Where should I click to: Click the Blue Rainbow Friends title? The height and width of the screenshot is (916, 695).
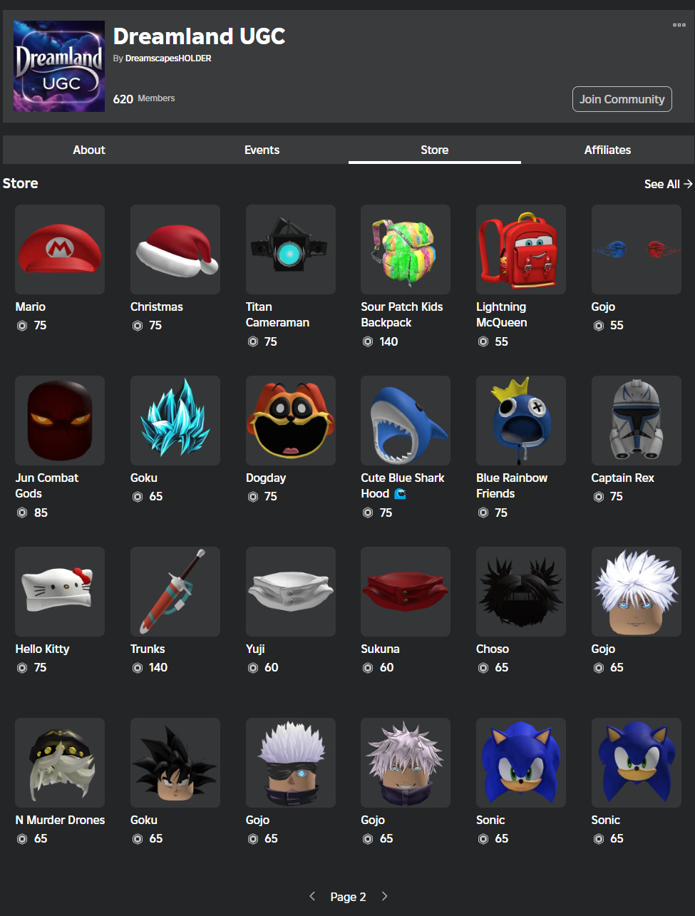(512, 485)
